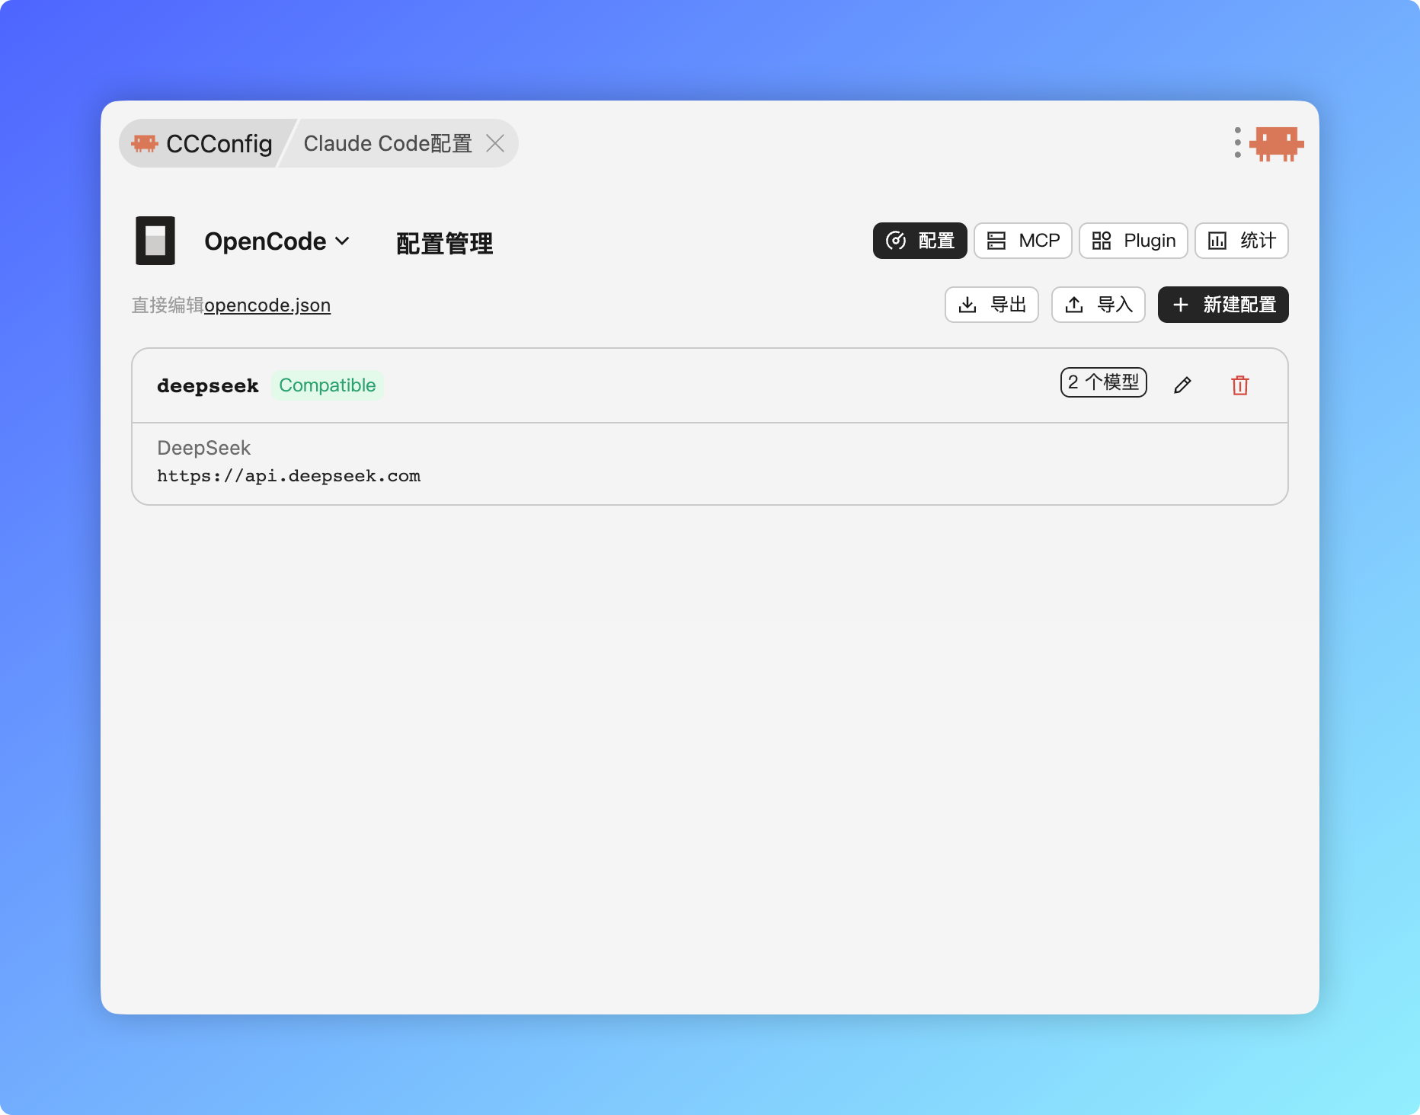Image resolution: width=1420 pixels, height=1115 pixels.
Task: Click the 配置管理 heading
Action: coord(445,244)
